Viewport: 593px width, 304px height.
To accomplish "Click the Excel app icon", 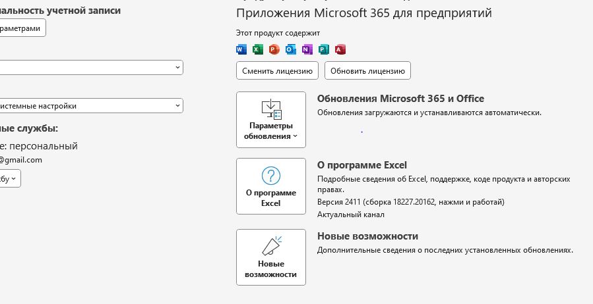I will (x=257, y=49).
